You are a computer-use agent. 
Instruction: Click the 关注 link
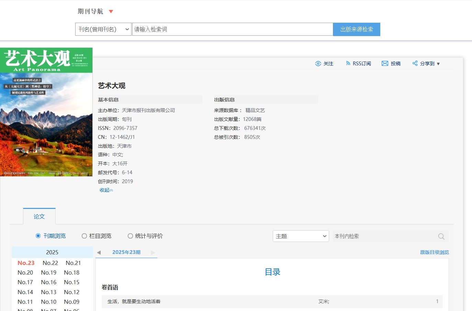pyautogui.click(x=328, y=64)
